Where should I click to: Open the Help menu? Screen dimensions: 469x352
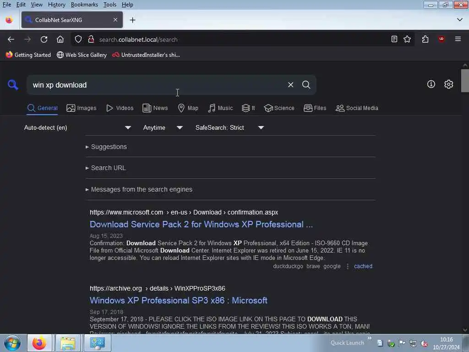[x=127, y=5]
